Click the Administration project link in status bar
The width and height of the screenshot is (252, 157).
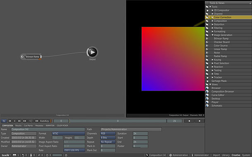178,155
